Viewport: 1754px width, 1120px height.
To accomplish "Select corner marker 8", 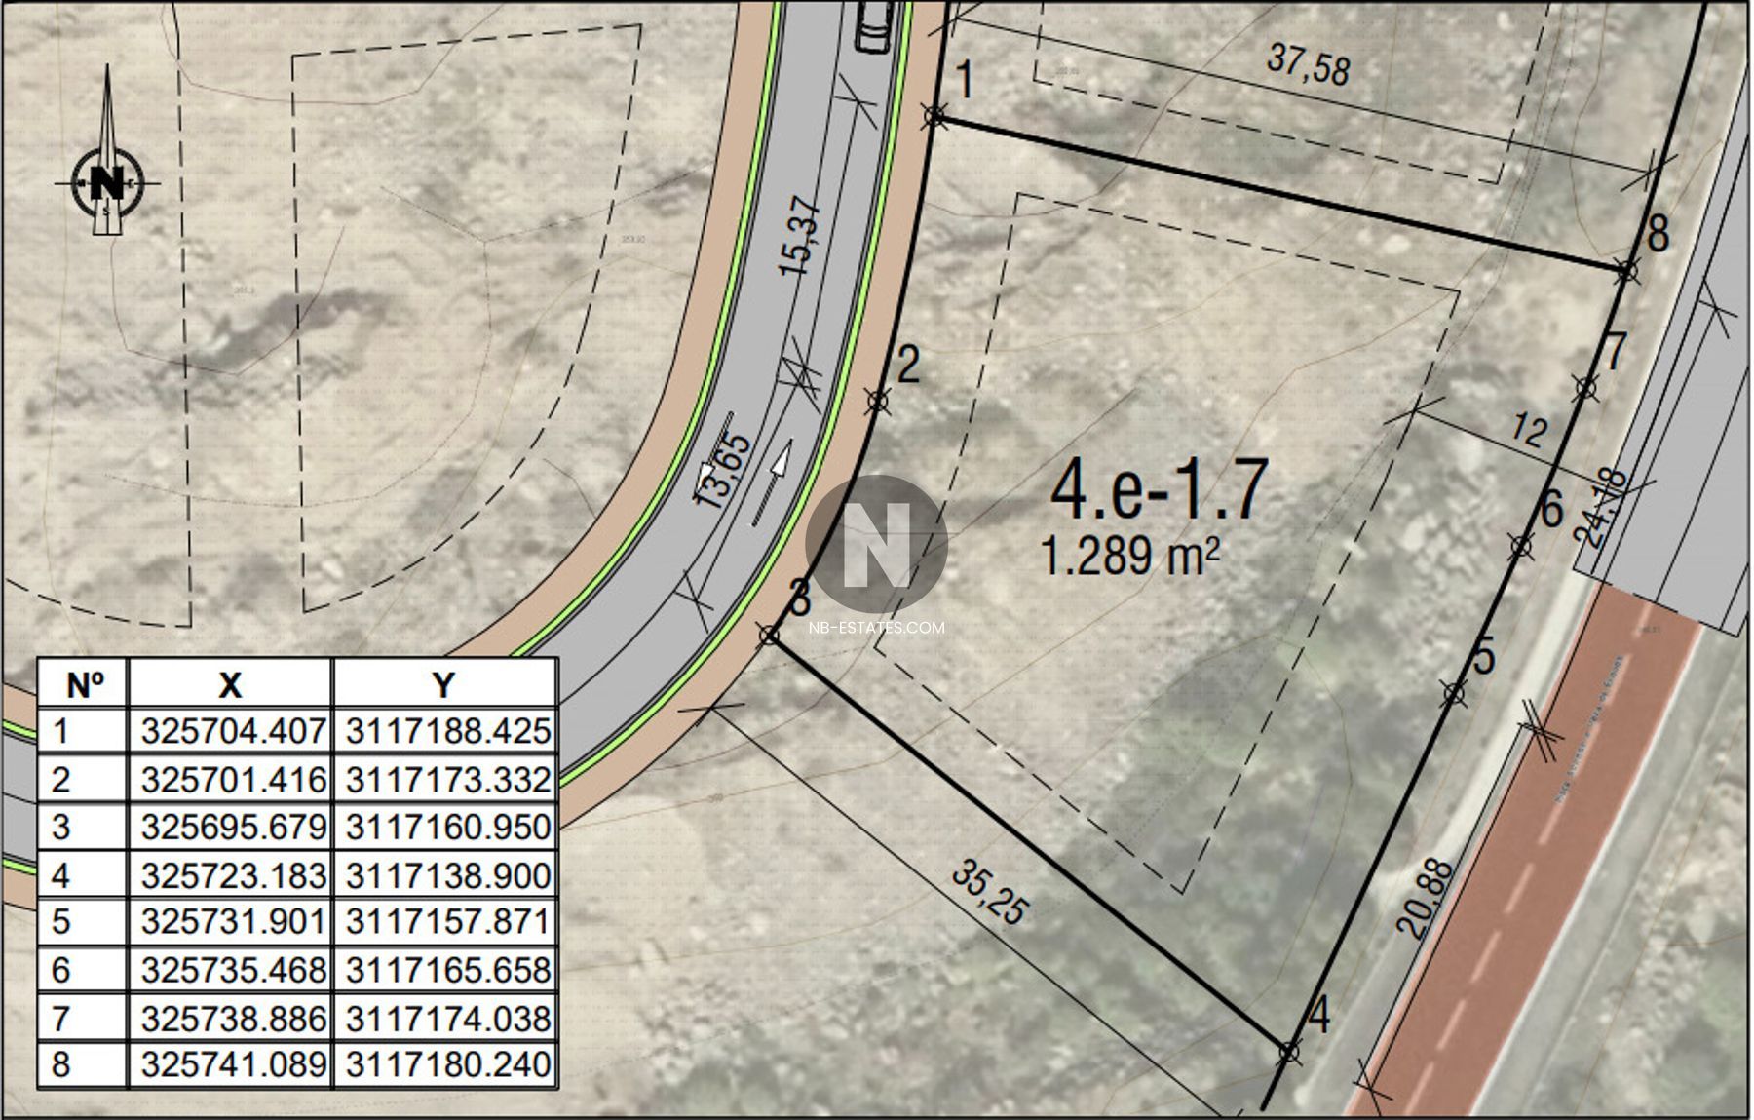I will tap(1626, 270).
